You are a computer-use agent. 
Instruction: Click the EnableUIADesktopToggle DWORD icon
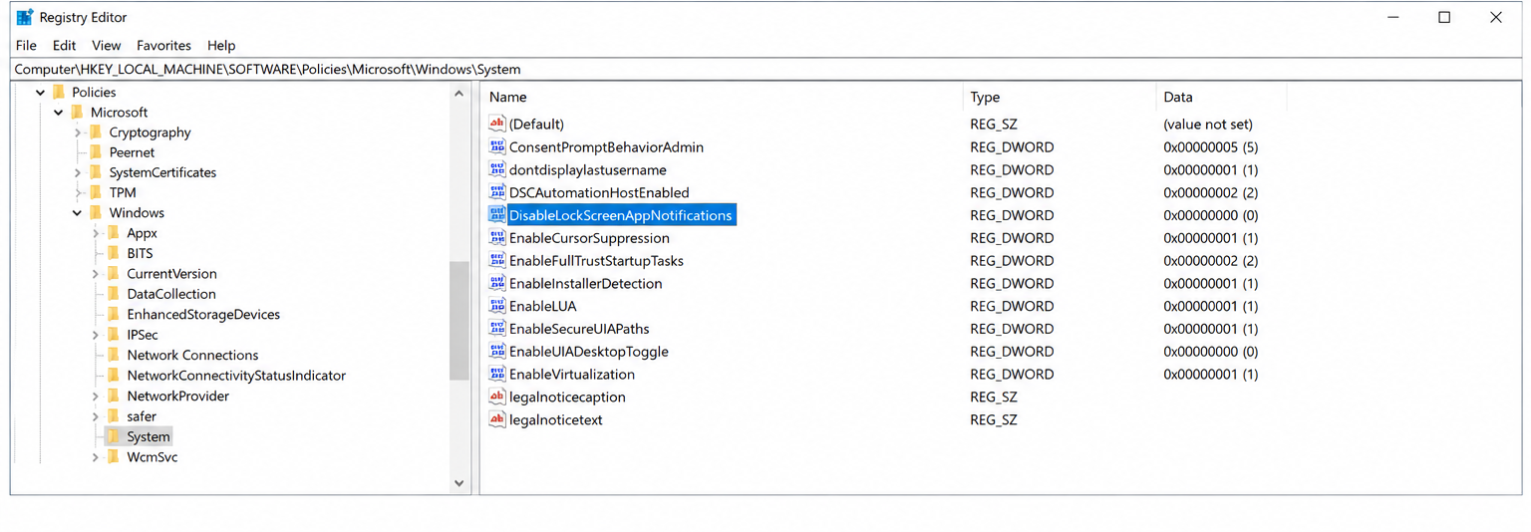497,352
